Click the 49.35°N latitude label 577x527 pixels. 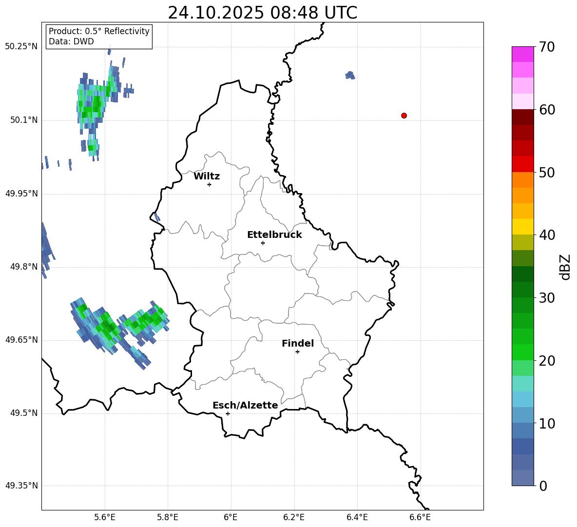21,486
